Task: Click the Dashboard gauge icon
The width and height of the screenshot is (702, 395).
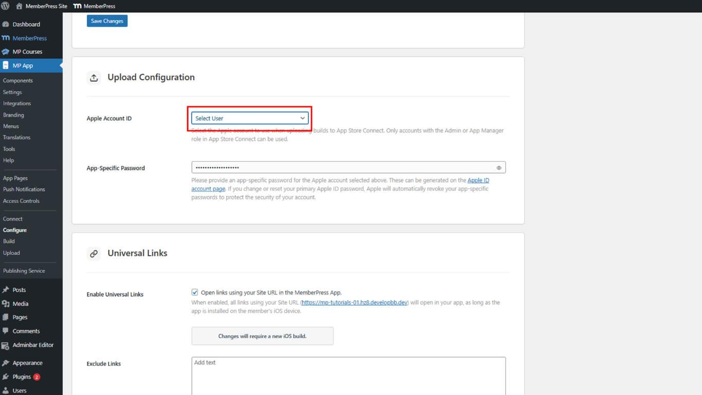Action: click(6, 24)
